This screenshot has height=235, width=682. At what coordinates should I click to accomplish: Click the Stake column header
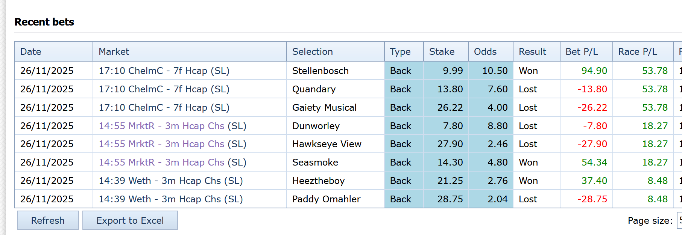[442, 51]
